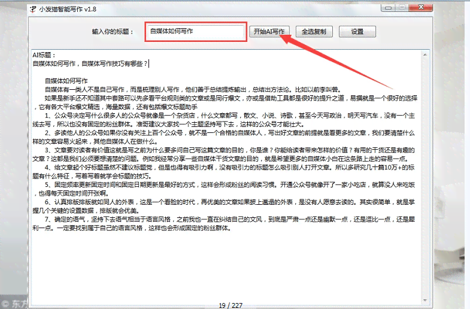Close the 小发猫智能写作 window
The height and width of the screenshot is (309, 470).
pos(421,8)
